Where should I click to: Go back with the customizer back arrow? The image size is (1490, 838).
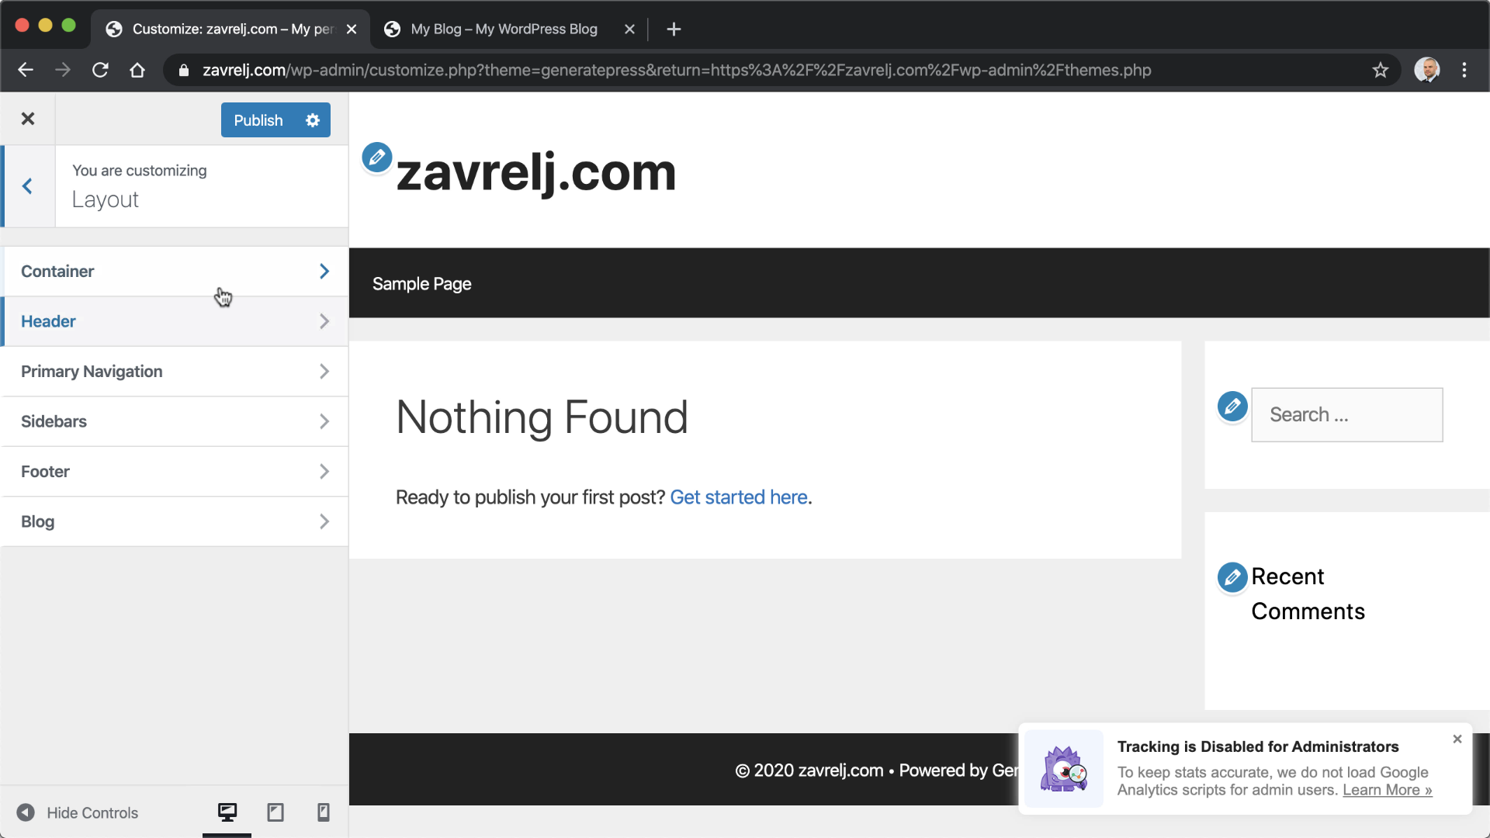28,186
